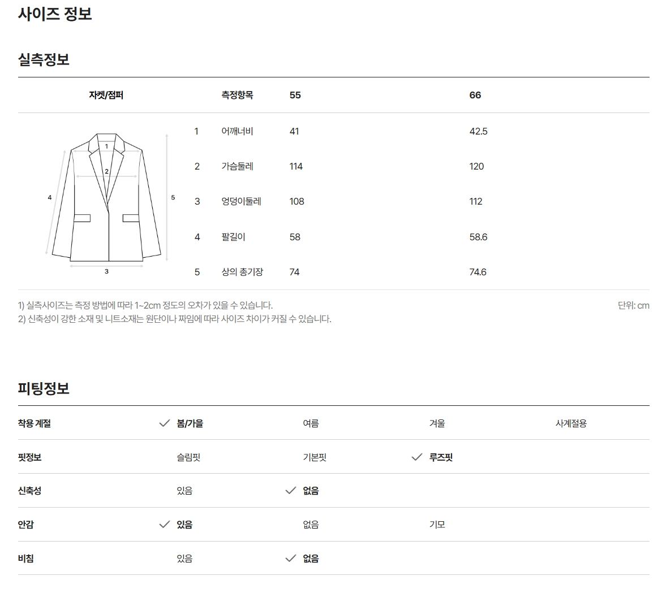Click the 자켓/점퍼 category header
662x593 pixels.
click(106, 95)
